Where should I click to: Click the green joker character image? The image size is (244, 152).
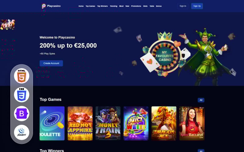click(x=205, y=57)
